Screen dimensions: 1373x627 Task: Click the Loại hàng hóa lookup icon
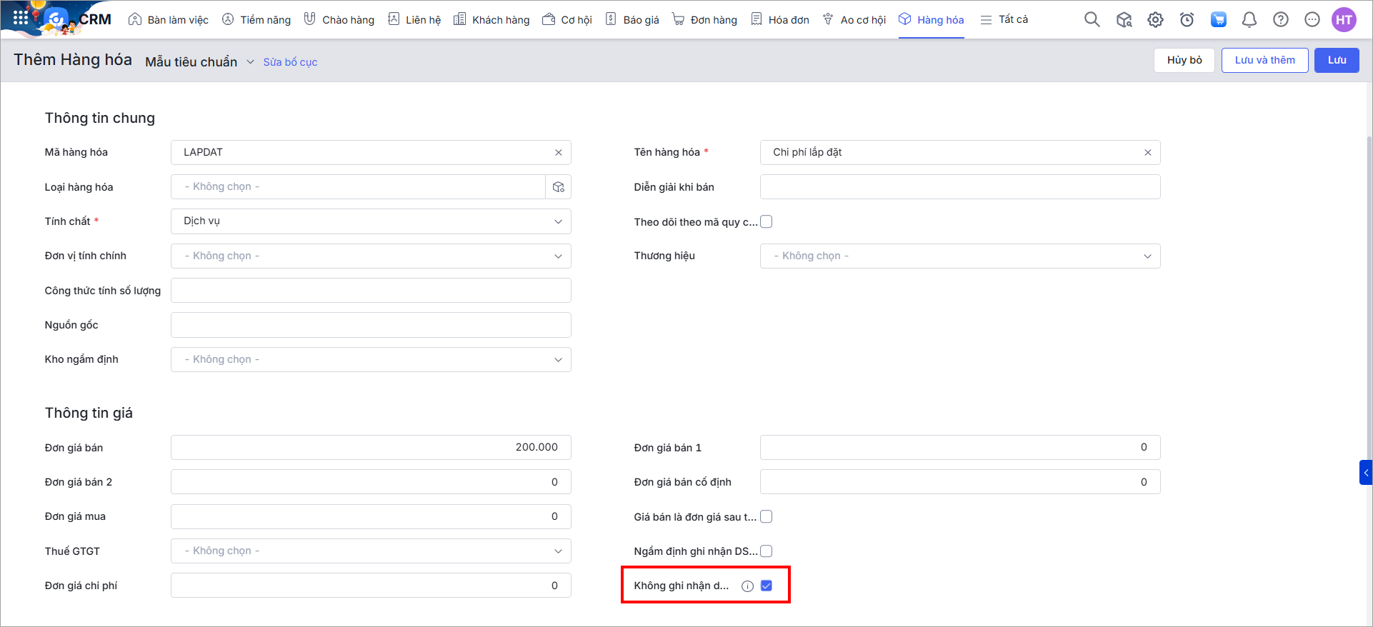point(558,187)
